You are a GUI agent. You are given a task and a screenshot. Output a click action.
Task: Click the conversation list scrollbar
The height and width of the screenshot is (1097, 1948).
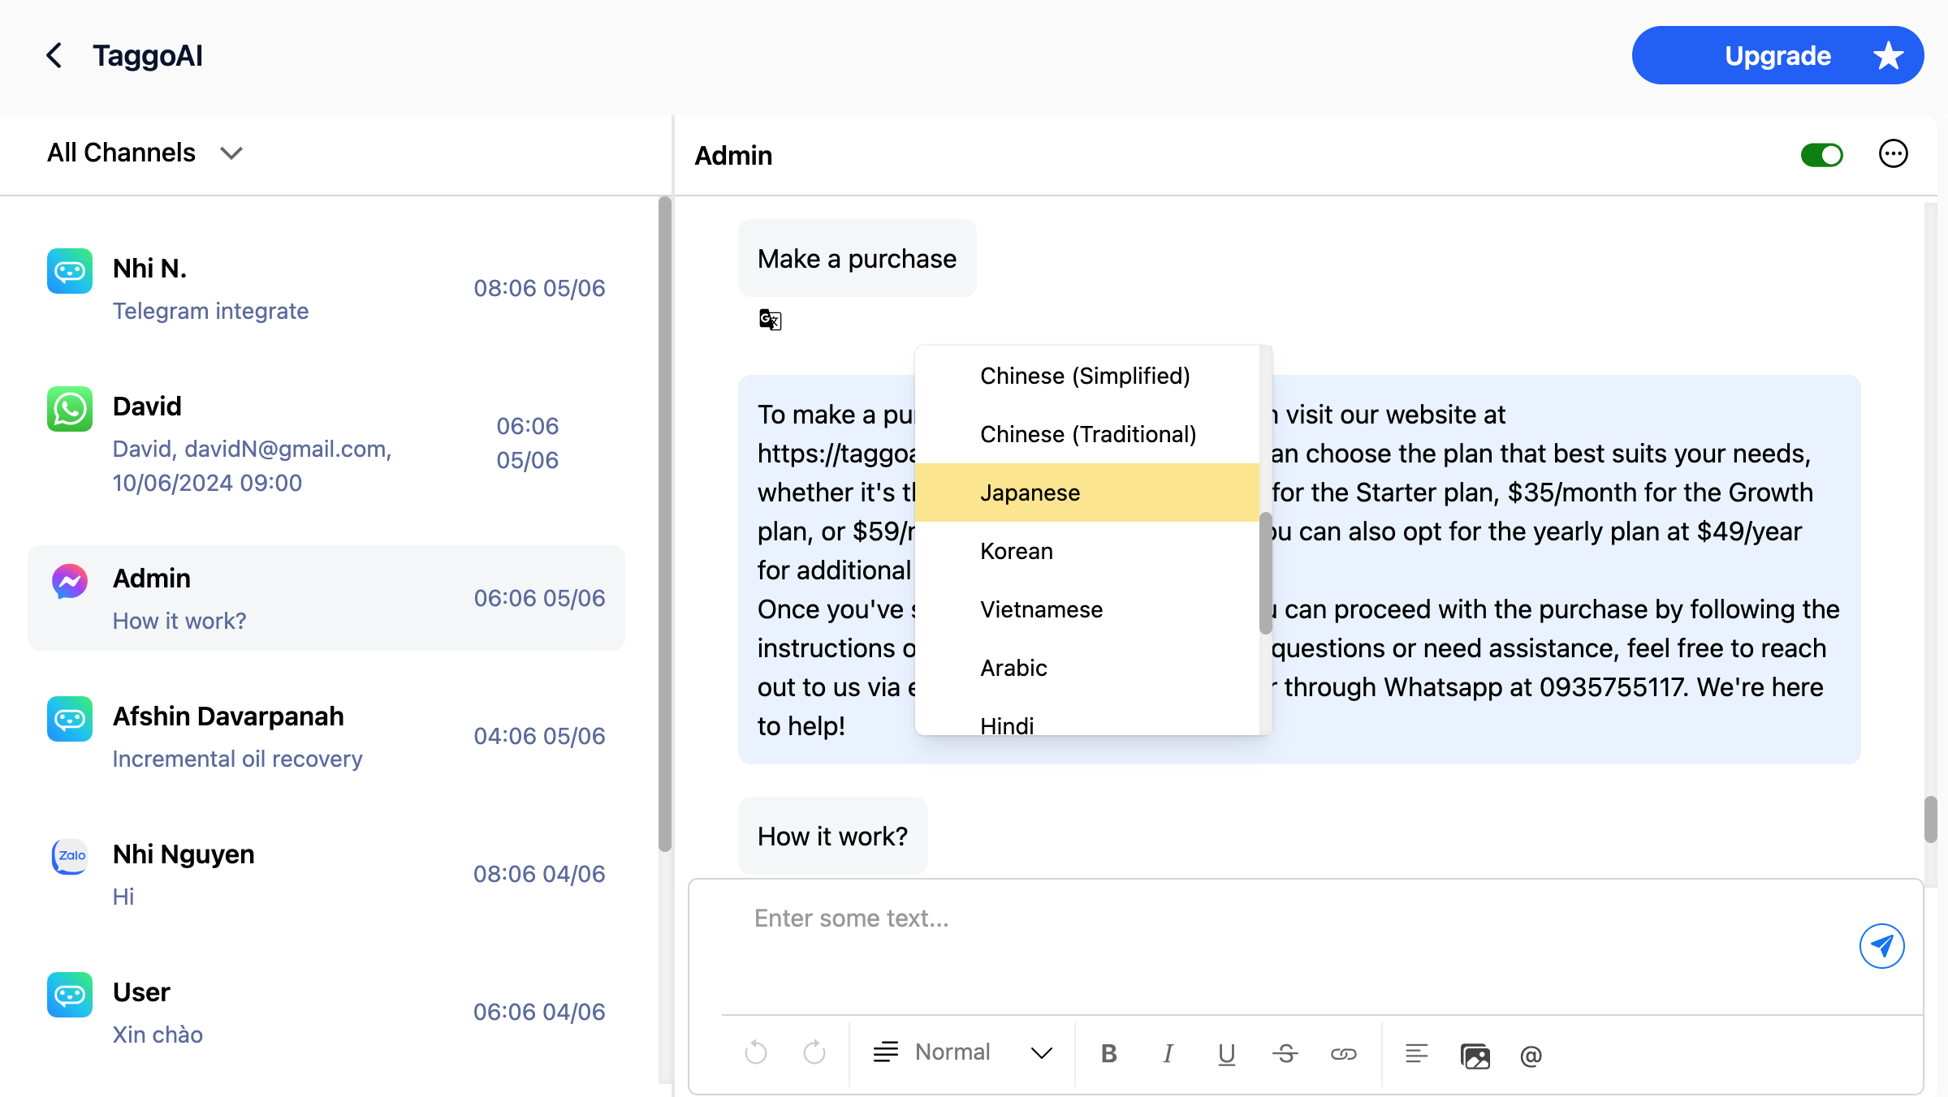click(x=665, y=524)
